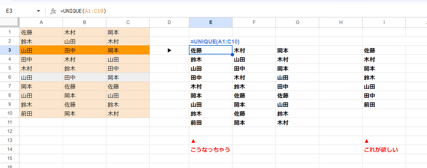Select column B header
The width and height of the screenshot is (427, 168).
pos(84,23)
